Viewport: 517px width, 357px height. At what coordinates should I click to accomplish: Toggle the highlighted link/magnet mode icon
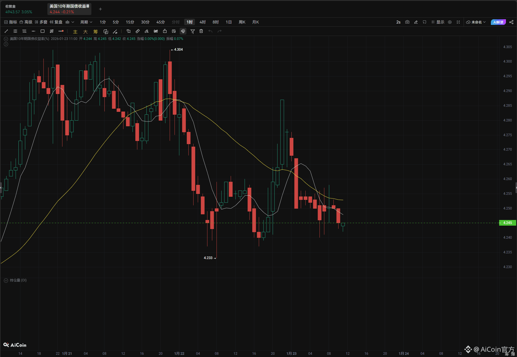pyautogui.click(x=183, y=31)
